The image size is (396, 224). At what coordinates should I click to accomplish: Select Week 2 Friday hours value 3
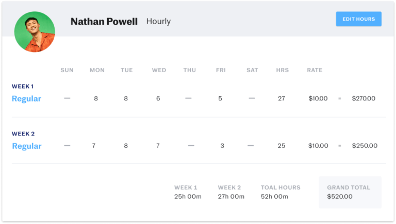222,146
